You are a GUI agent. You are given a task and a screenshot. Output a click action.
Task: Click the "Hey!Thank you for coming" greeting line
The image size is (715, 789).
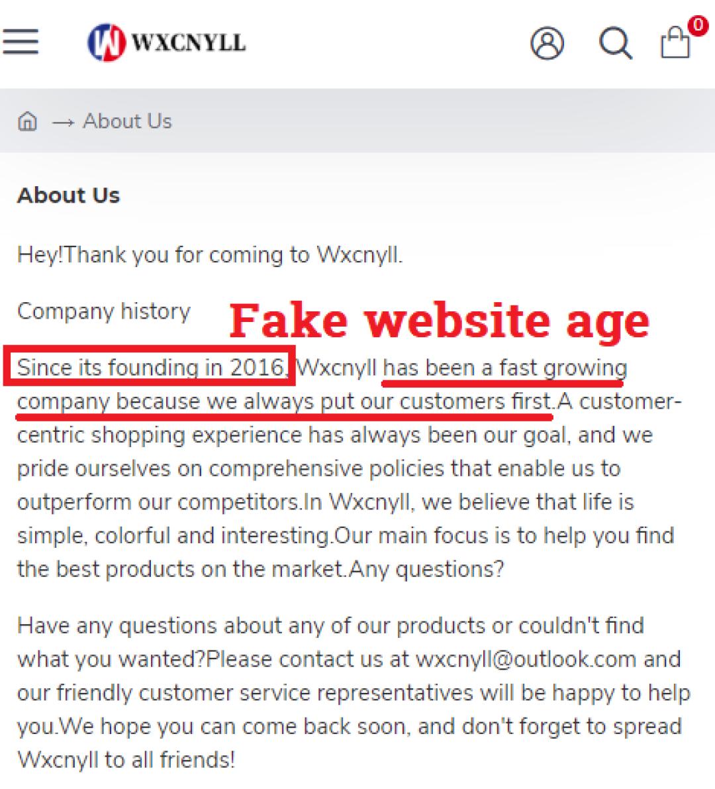pos(209,254)
